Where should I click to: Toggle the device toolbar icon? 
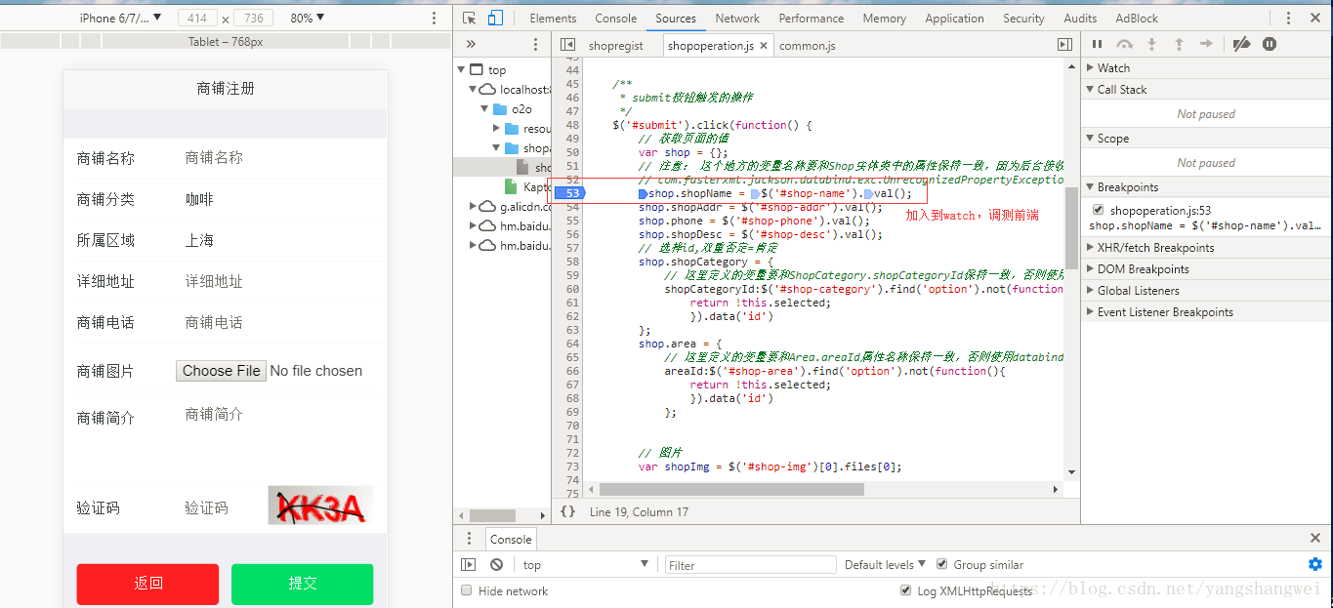[x=495, y=18]
